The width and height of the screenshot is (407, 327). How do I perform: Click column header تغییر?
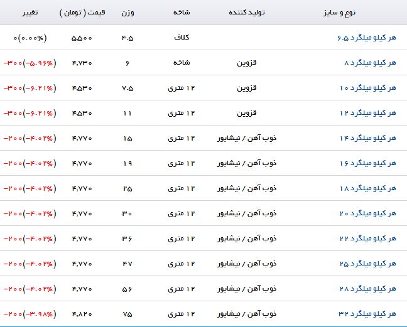coord(30,13)
